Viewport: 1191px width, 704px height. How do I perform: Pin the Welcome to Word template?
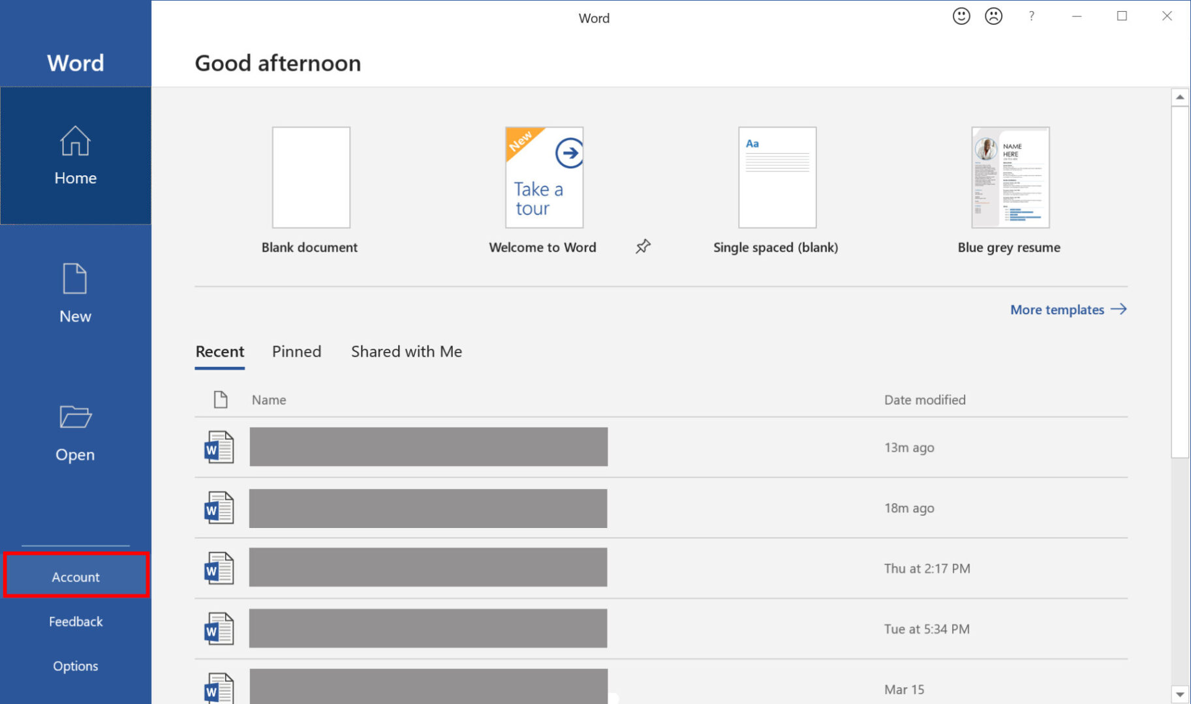643,246
